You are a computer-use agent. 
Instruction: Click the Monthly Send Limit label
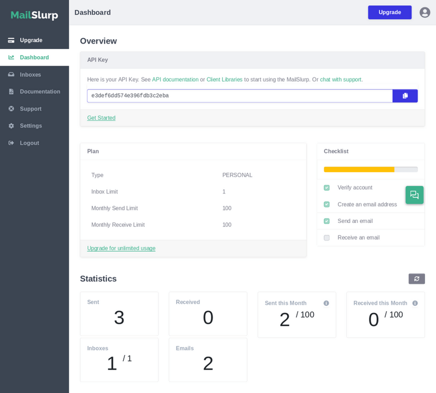pos(114,208)
